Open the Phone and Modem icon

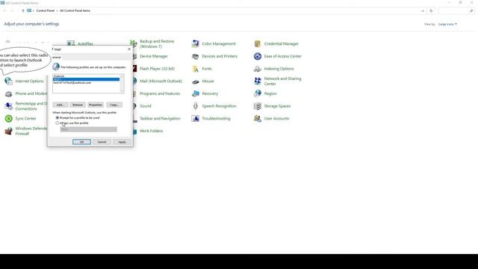(8, 93)
